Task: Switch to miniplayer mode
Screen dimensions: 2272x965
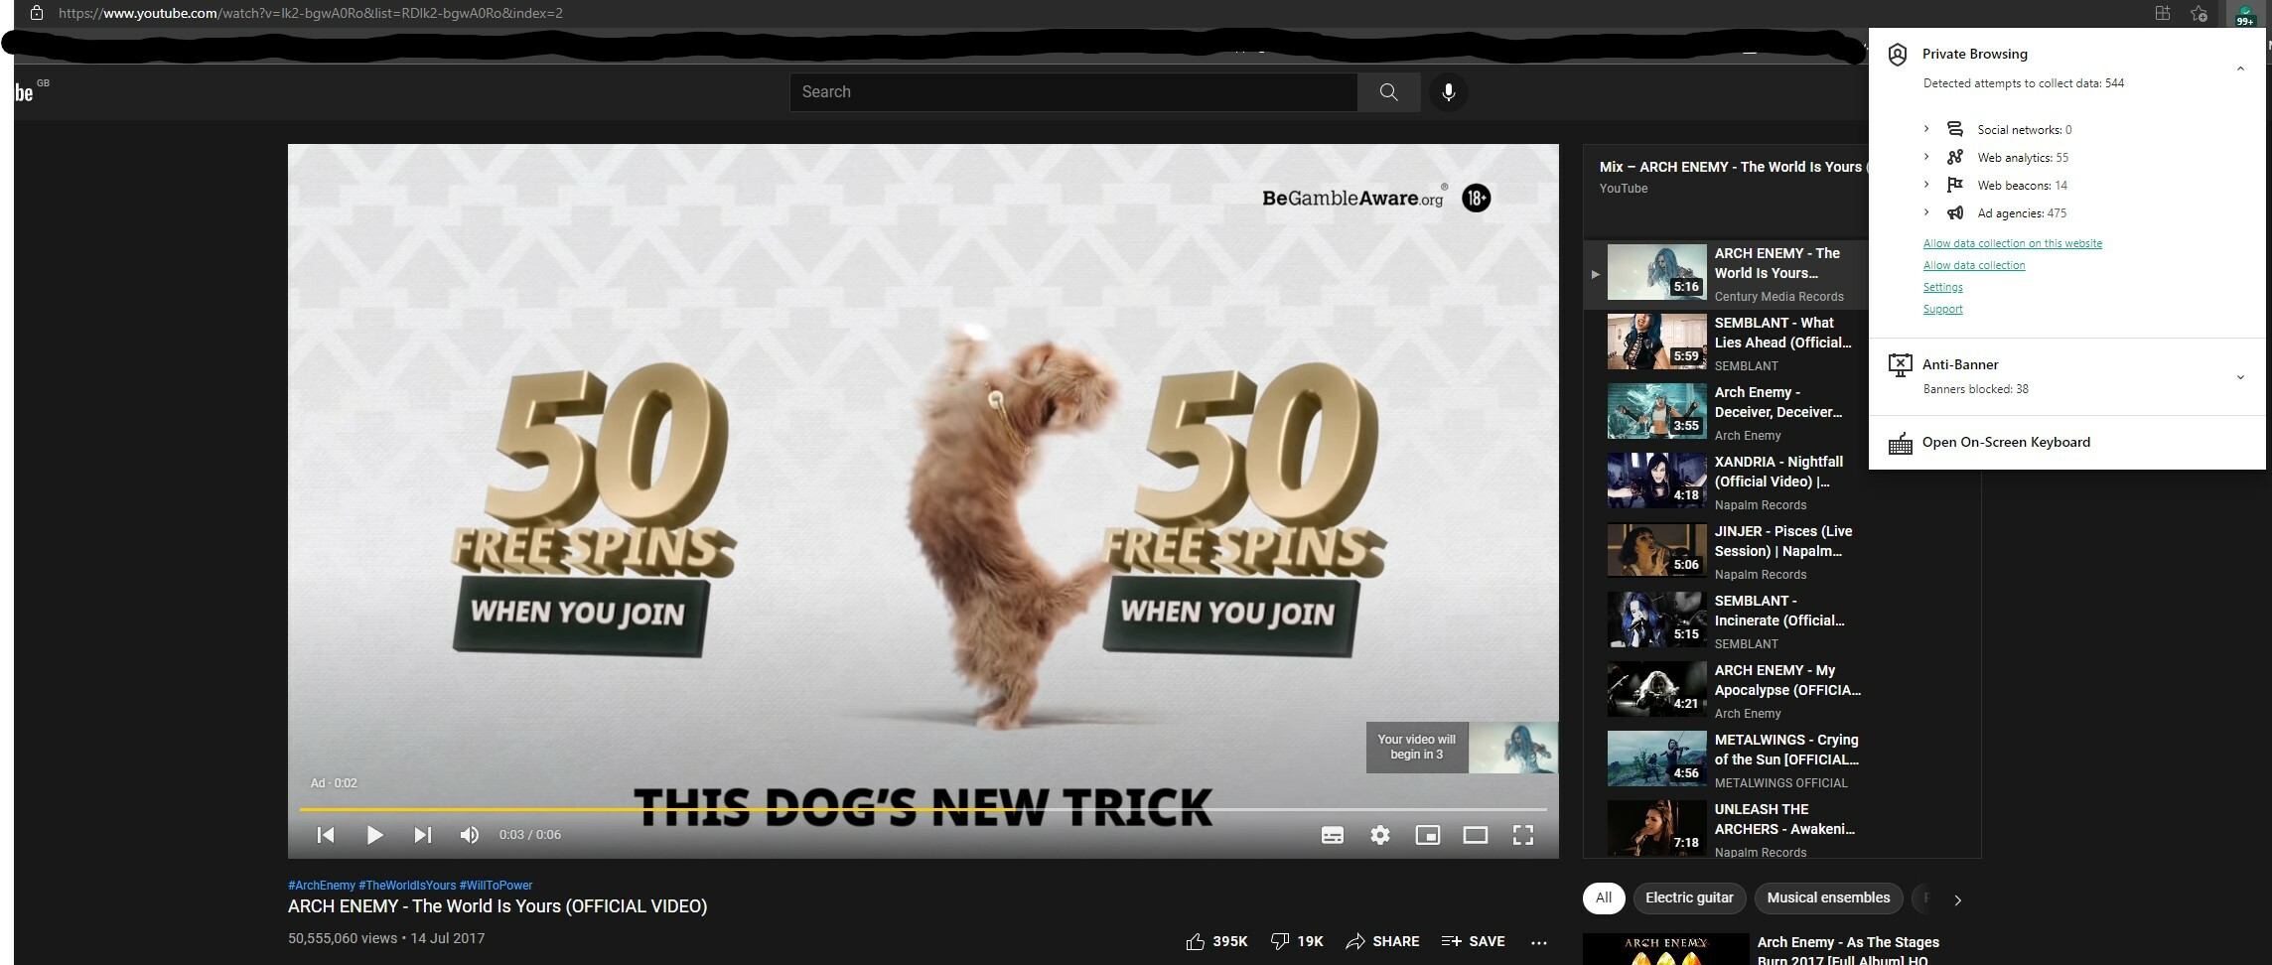Action: tap(1428, 835)
